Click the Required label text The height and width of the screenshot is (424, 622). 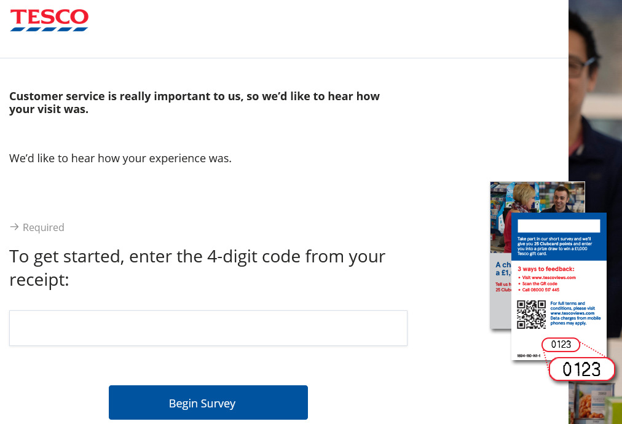pyautogui.click(x=43, y=227)
